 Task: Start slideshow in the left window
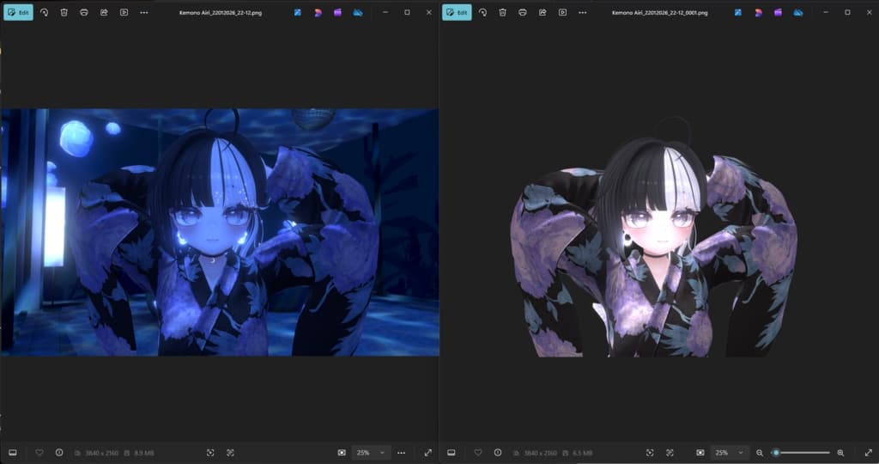point(124,13)
